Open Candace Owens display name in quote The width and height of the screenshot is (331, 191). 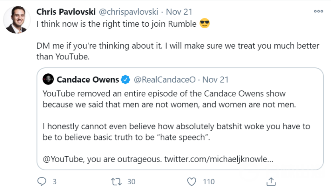[x=88, y=79]
